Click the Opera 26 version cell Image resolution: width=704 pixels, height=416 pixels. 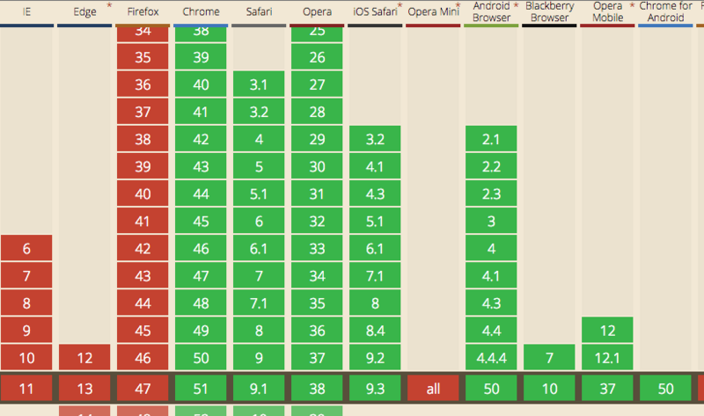pyautogui.click(x=317, y=57)
